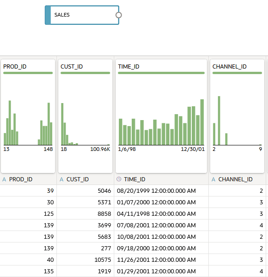Click the 04/11/1998 TIME_ID cell
This screenshot has height=277, width=268.
tap(162, 214)
